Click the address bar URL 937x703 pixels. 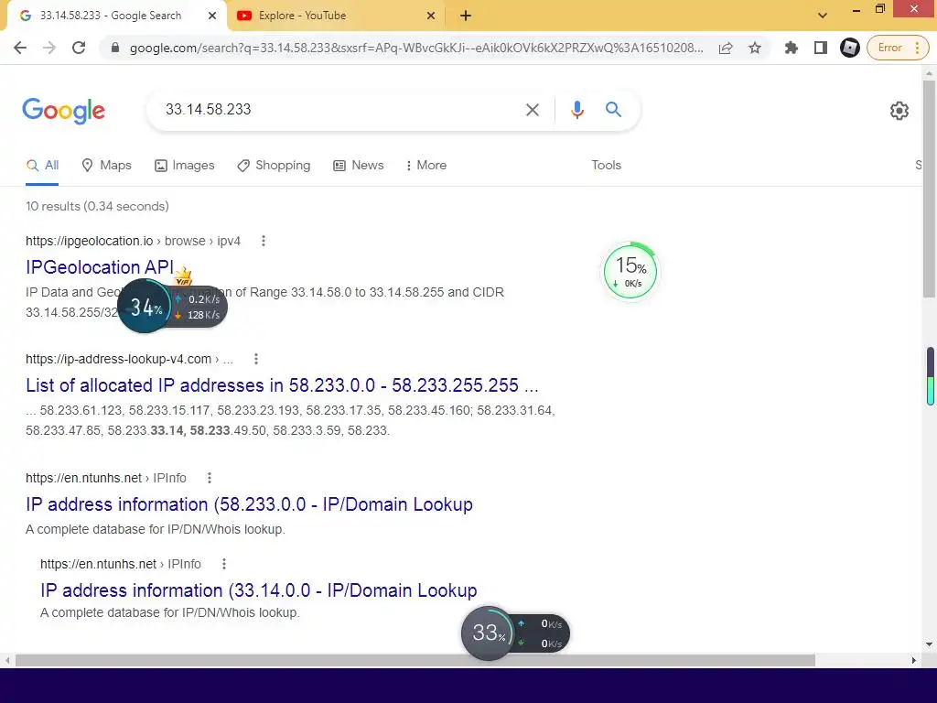416,48
